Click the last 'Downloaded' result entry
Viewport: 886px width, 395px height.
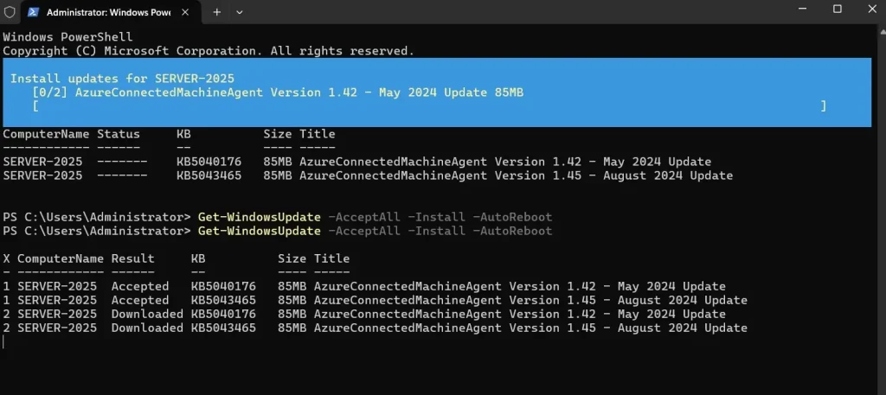point(146,328)
